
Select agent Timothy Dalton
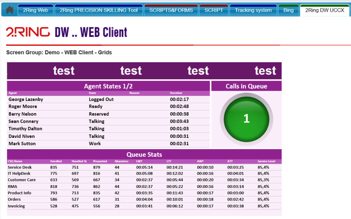coord(25,129)
